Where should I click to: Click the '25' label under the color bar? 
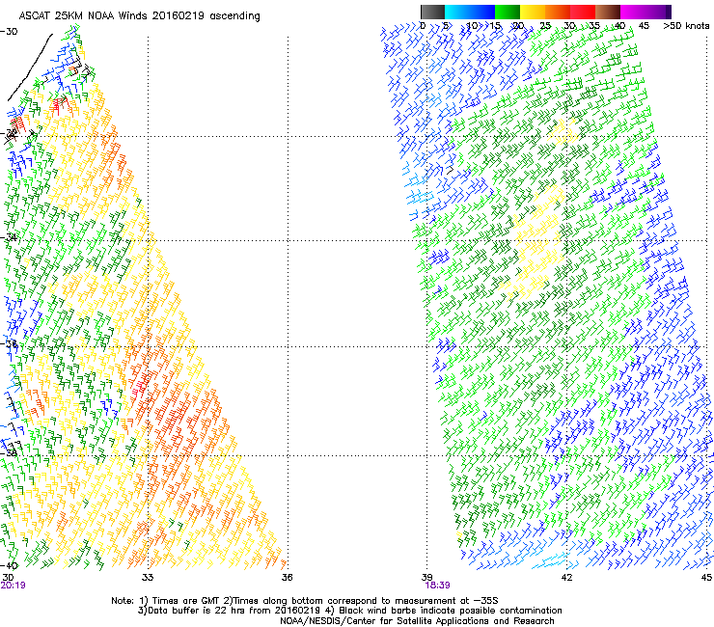(545, 26)
